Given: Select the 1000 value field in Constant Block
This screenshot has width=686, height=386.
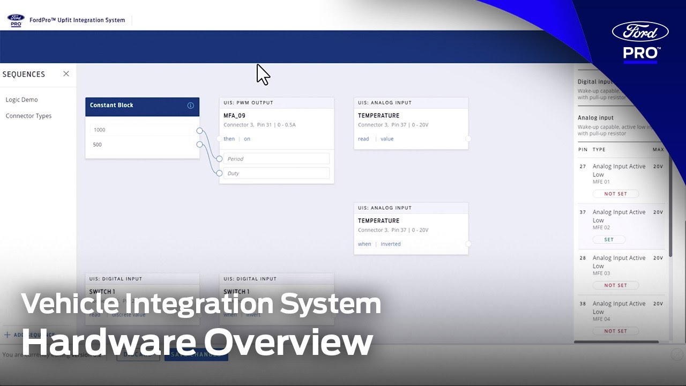Looking at the screenshot, I should click(x=143, y=130).
